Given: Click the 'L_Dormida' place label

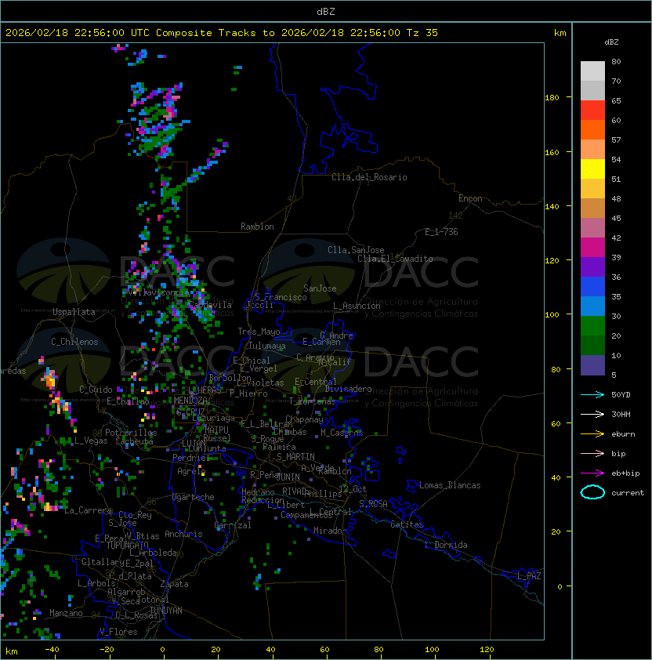Looking at the screenshot, I should click(446, 545).
